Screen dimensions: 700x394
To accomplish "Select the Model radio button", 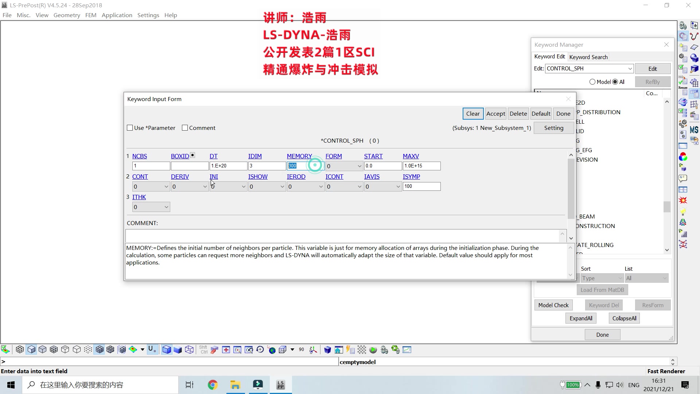I will 592,82.
